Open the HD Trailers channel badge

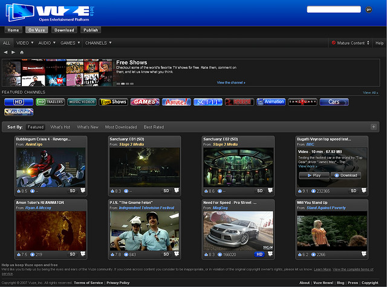50,102
